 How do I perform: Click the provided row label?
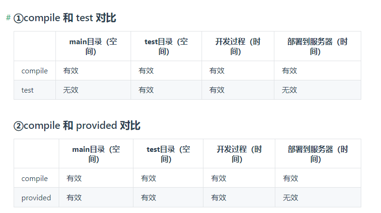36,198
